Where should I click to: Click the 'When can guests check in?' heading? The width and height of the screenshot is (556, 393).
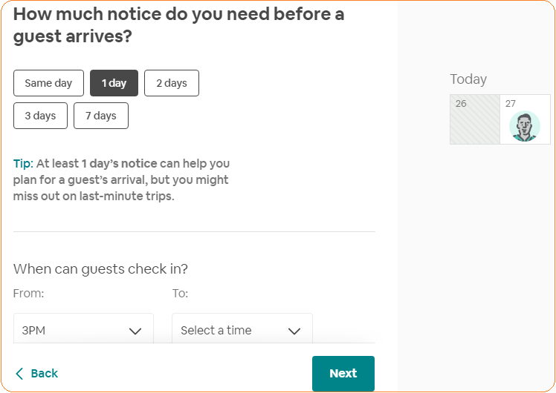[100, 268]
